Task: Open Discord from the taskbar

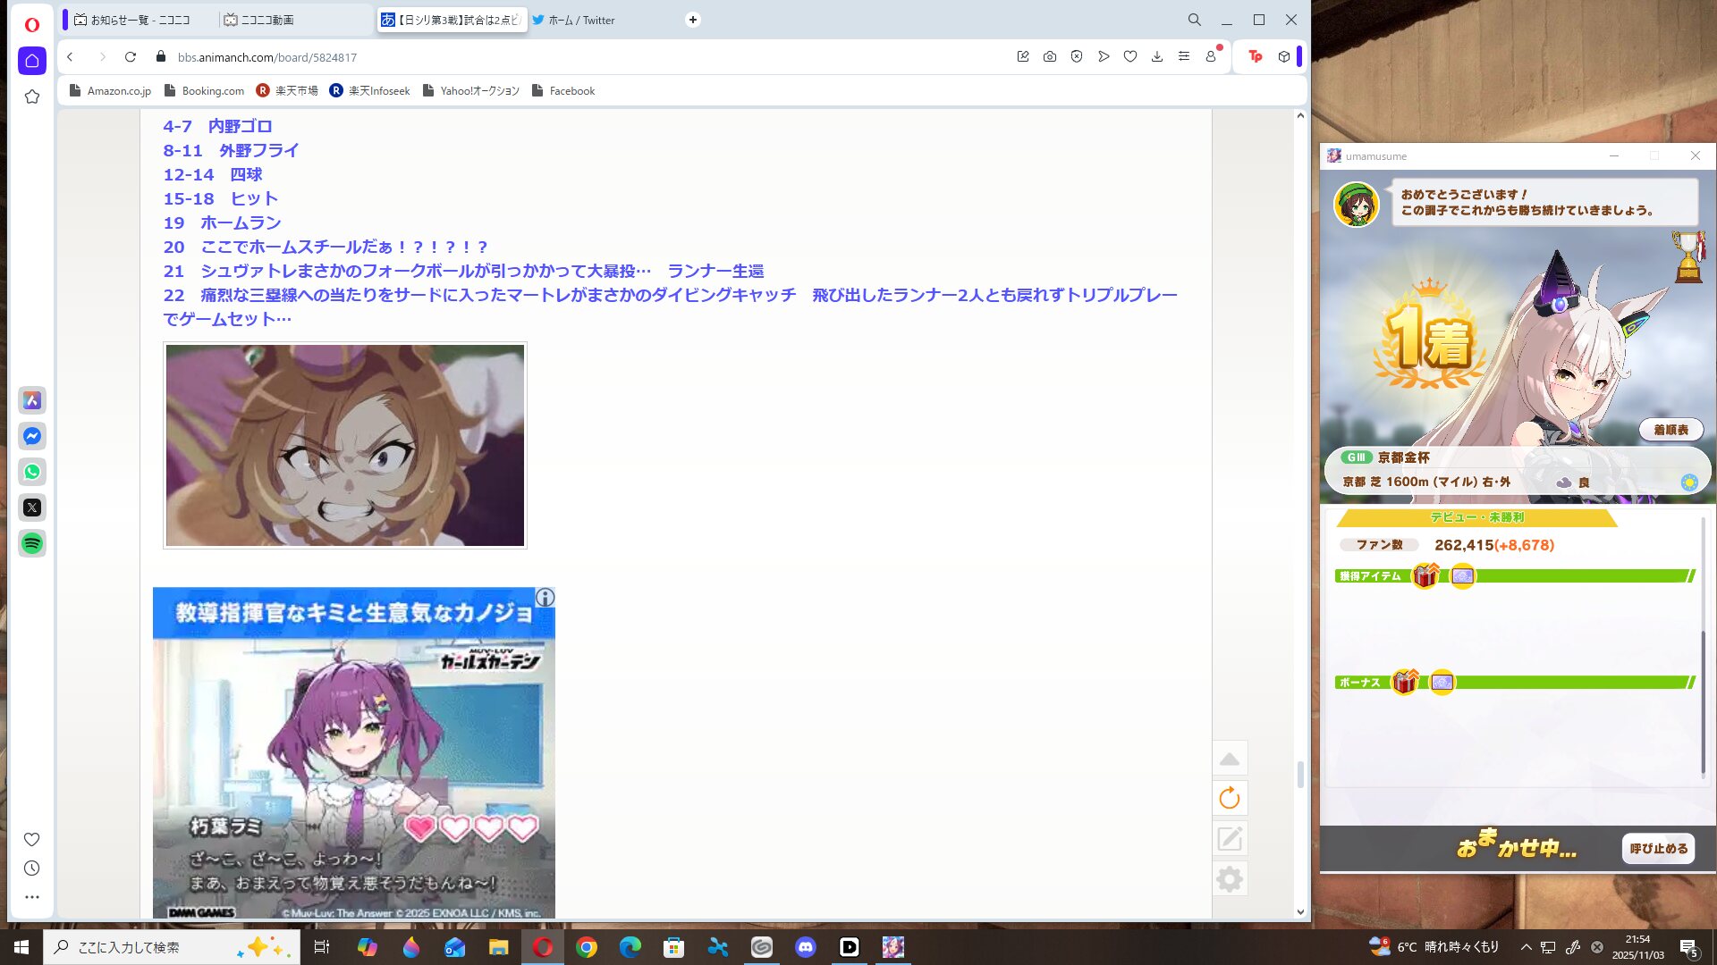Action: tap(806, 947)
